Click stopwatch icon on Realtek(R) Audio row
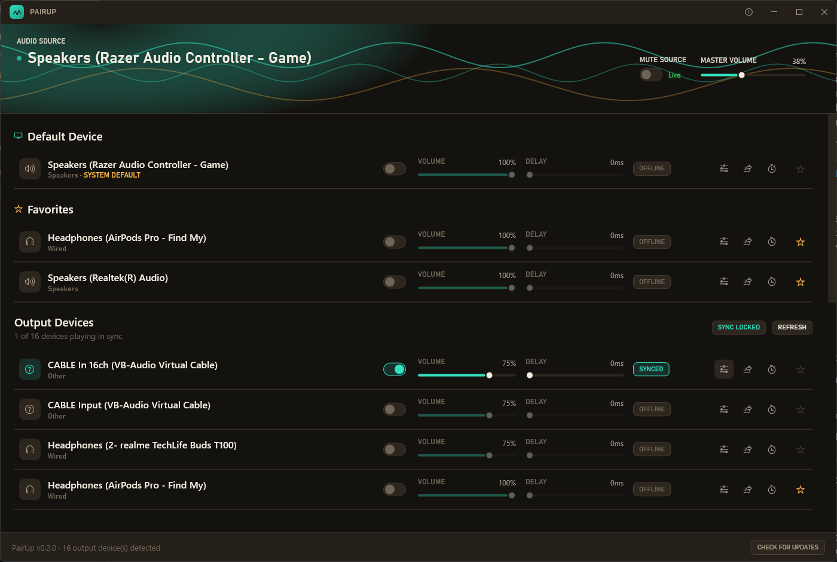The width and height of the screenshot is (837, 562). pos(772,282)
